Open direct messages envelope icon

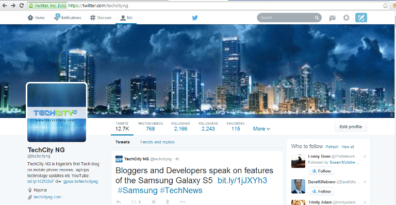pyautogui.click(x=333, y=18)
